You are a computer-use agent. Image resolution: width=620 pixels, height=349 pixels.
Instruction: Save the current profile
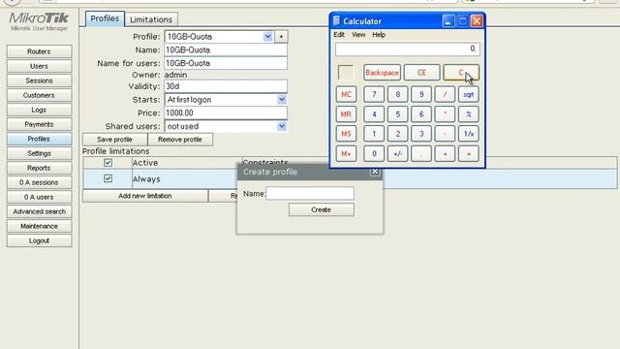pyautogui.click(x=114, y=140)
